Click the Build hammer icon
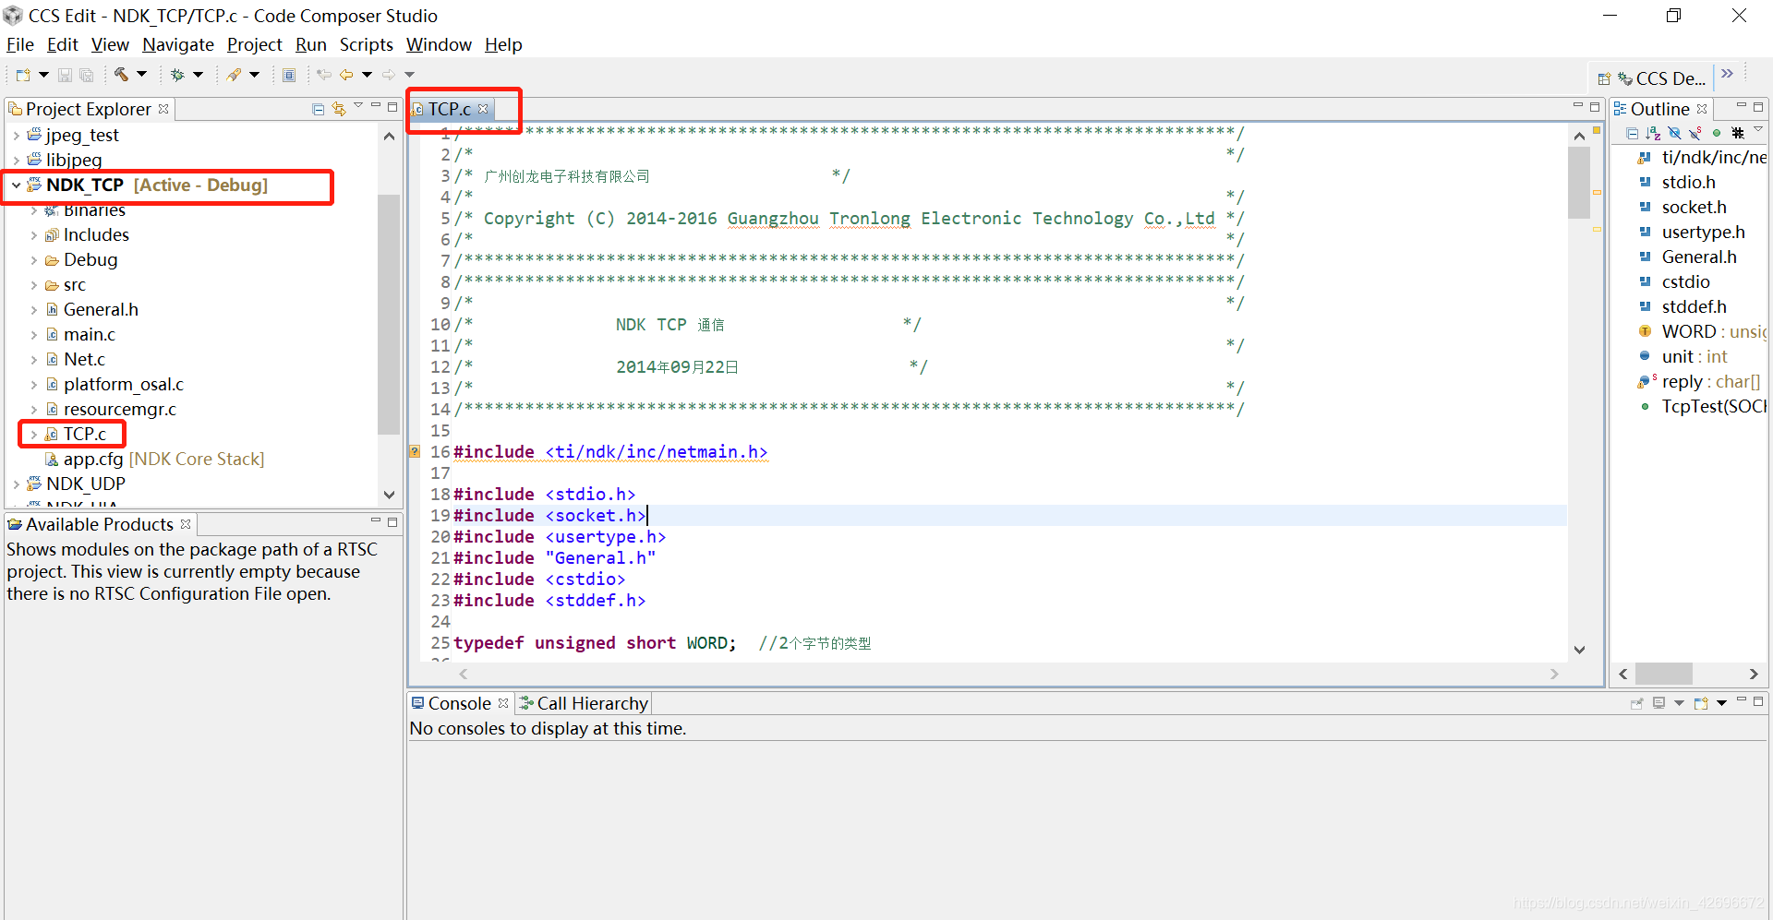The image size is (1773, 920). click(x=121, y=75)
